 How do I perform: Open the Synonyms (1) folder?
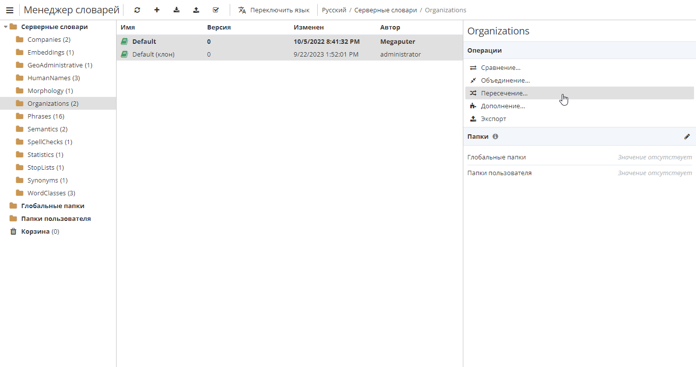48,180
